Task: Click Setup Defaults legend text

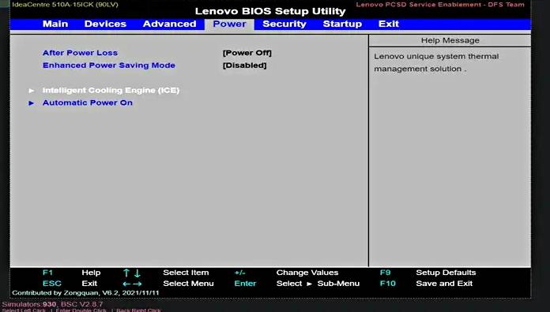Action: click(446, 273)
